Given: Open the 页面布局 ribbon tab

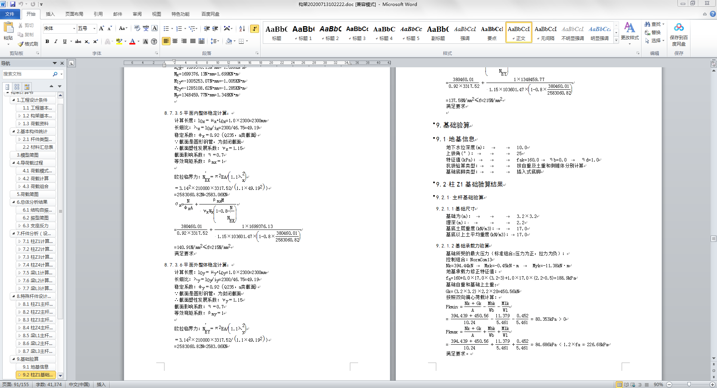Looking at the screenshot, I should pos(74,14).
